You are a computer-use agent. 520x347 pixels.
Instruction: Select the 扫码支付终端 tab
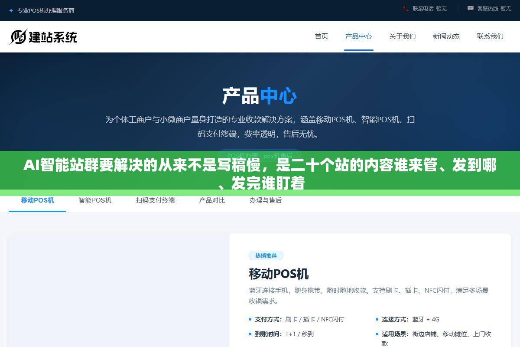156,200
